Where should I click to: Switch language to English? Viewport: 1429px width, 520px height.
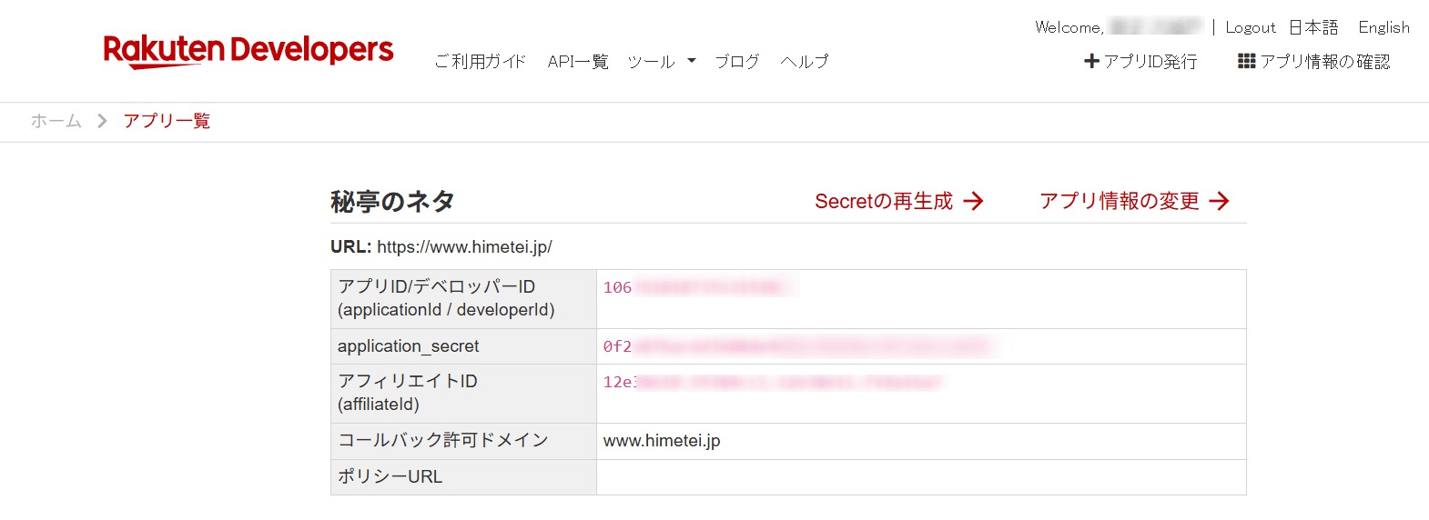(x=1383, y=27)
